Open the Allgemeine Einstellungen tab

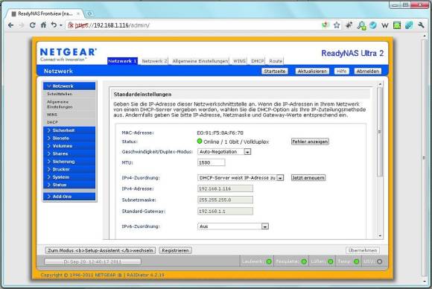coord(200,61)
